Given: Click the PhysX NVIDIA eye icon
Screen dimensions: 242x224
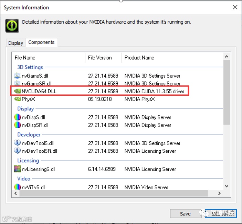Looking at the screenshot, I should pos(17,99).
